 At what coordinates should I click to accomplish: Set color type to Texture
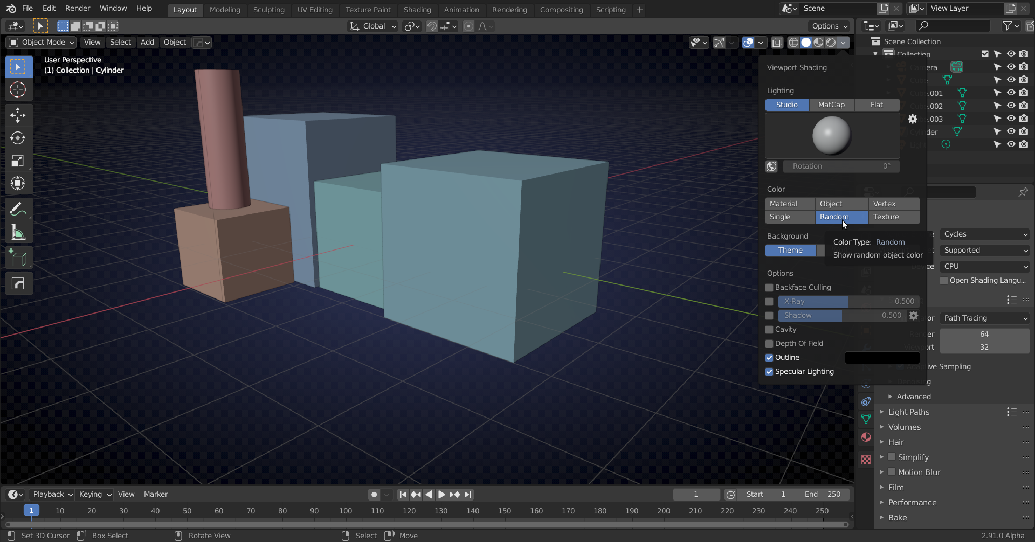(894, 217)
